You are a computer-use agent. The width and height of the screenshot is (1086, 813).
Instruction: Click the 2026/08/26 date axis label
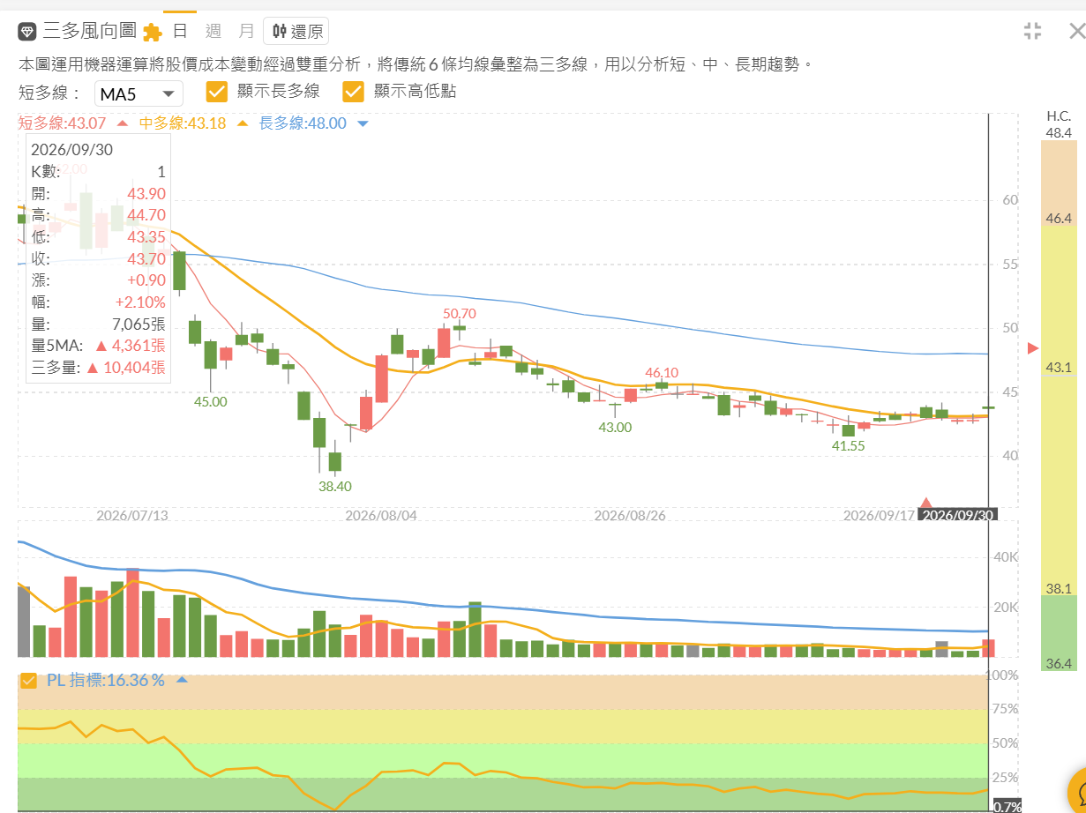pyautogui.click(x=630, y=515)
